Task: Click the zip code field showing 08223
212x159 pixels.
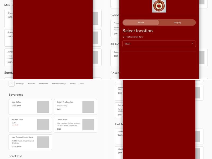Action: coord(156,44)
